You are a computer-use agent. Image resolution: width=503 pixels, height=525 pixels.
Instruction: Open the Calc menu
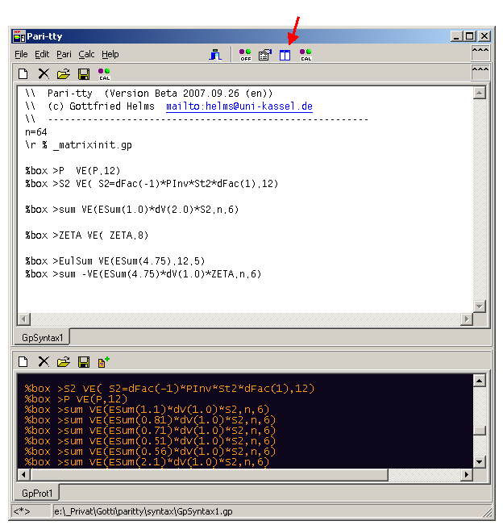(86, 54)
